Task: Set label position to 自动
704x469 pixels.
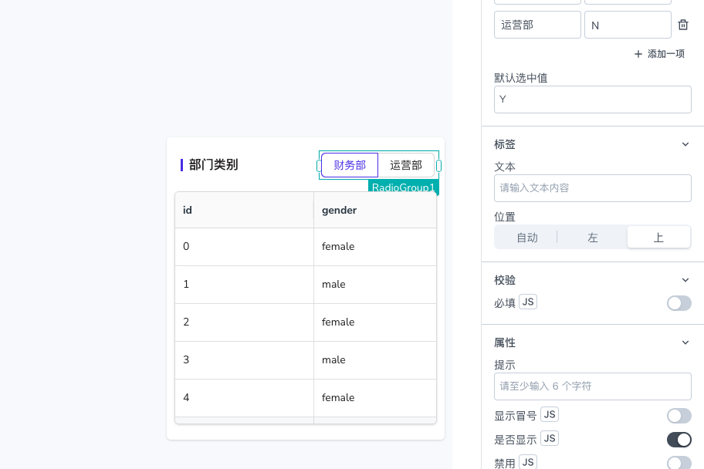Action: coord(527,238)
